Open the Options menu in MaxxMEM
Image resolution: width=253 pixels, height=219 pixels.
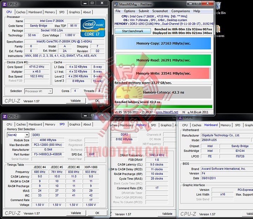tap(129, 11)
